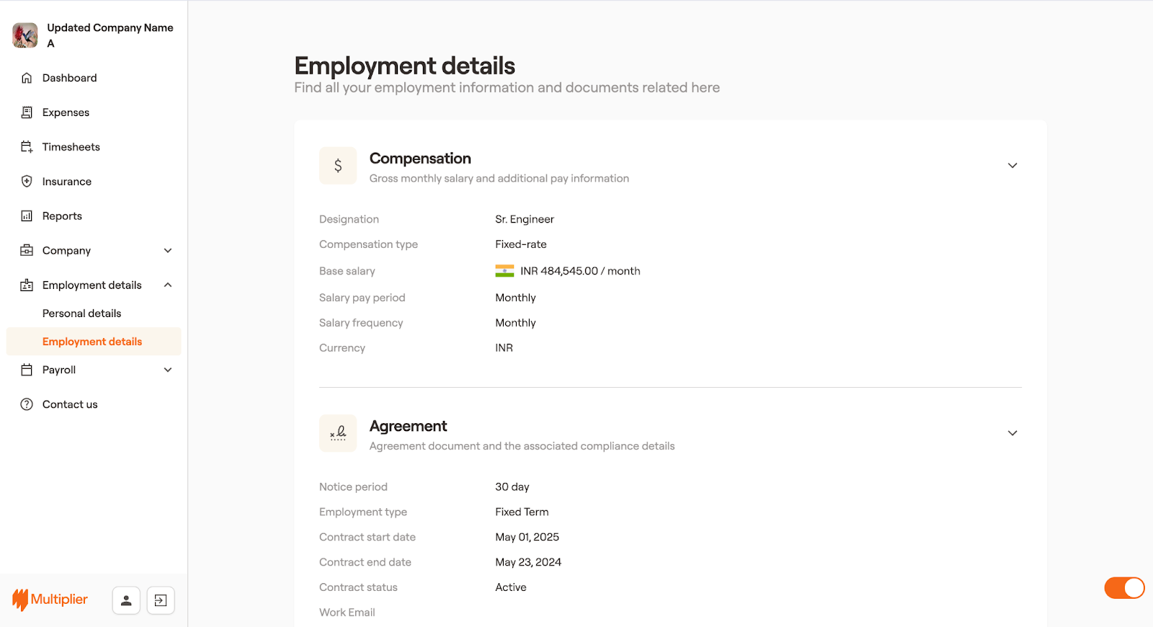Click the Multiplier logo
This screenshot has height=627, width=1153.
50,600
